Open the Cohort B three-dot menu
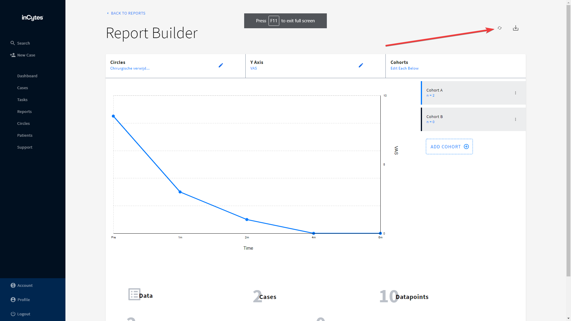This screenshot has height=321, width=571. pyautogui.click(x=515, y=119)
